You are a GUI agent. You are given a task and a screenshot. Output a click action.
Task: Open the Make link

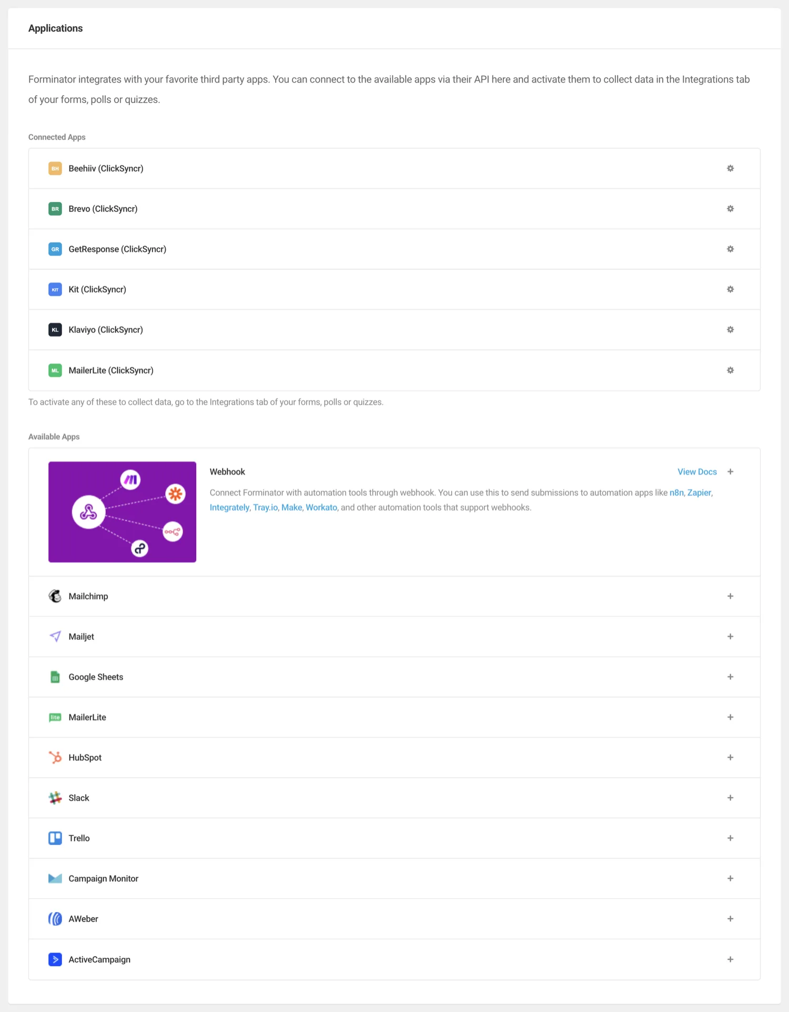[x=291, y=508]
